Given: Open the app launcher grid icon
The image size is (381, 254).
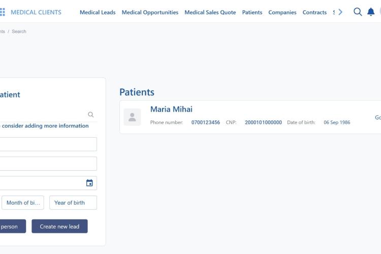Looking at the screenshot, I should [x=2, y=12].
